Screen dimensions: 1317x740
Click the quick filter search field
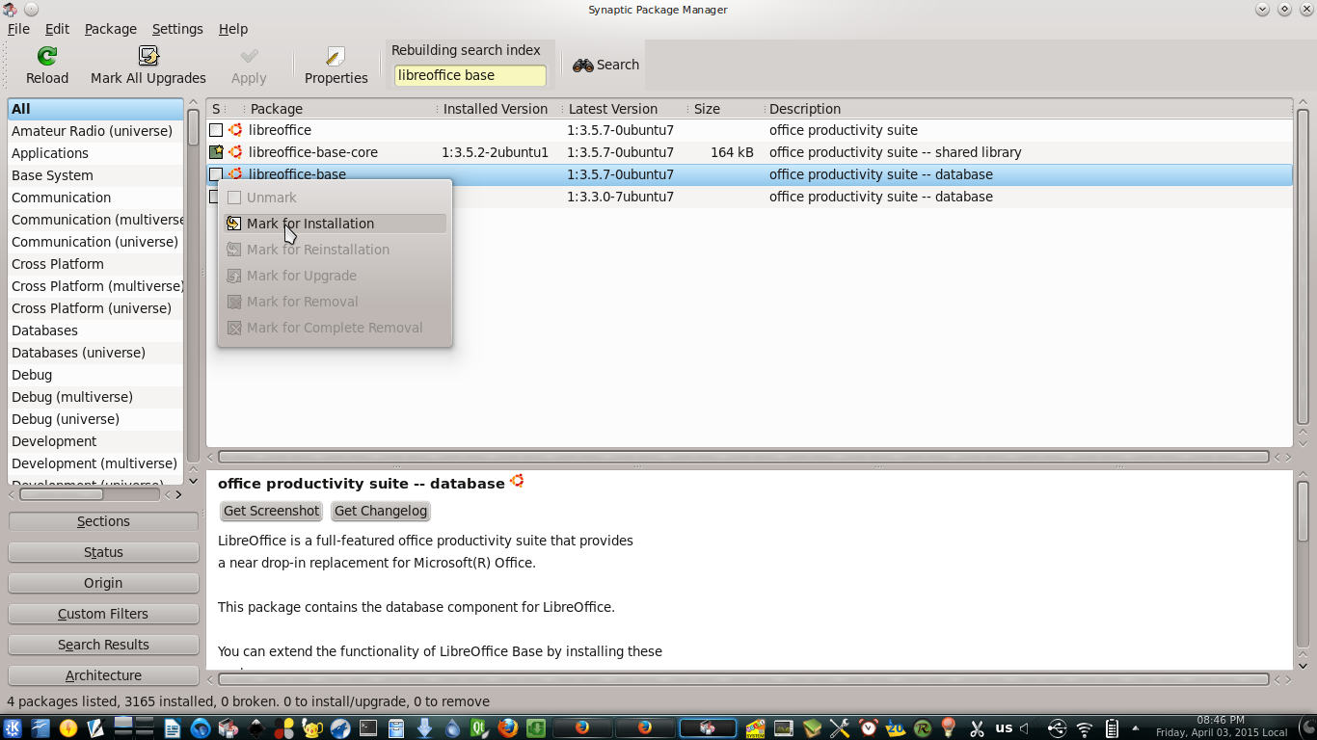pyautogui.click(x=470, y=75)
